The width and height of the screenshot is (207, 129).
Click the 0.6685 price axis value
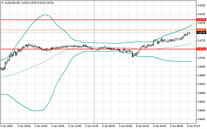click(201, 75)
